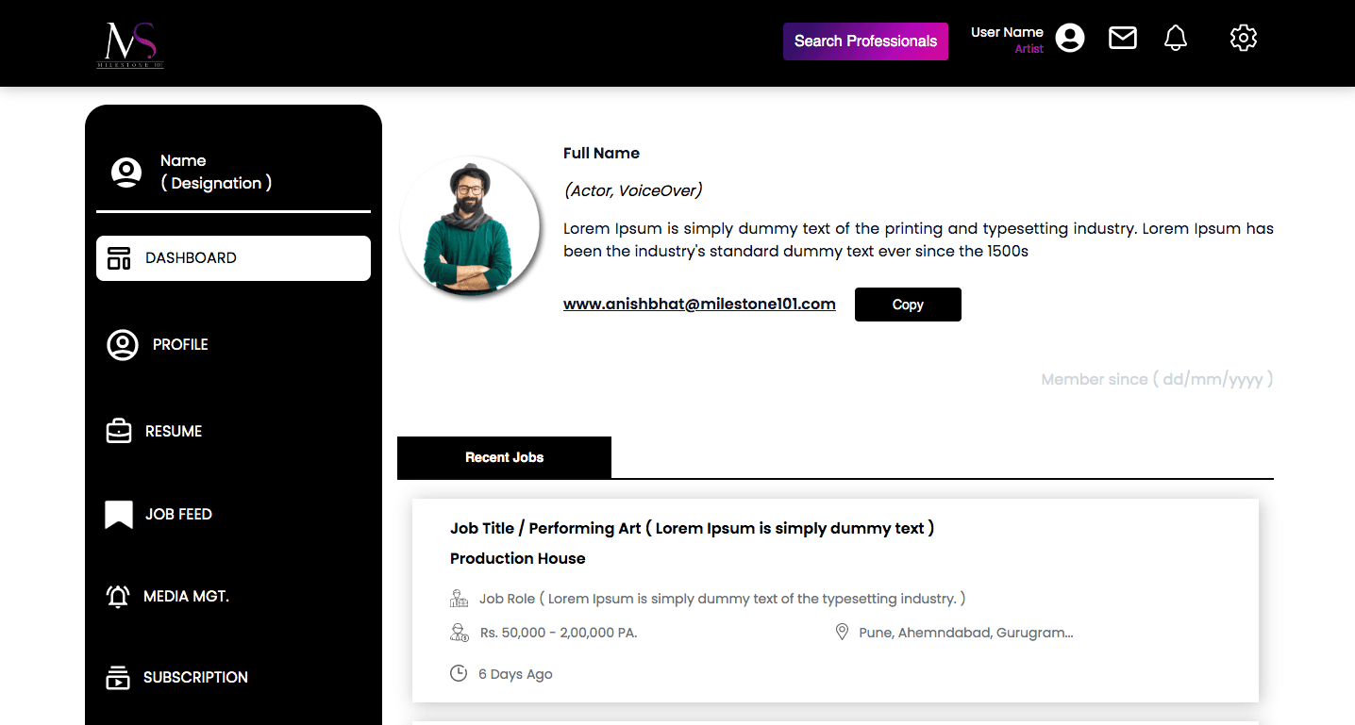
Task: Click the Milestone 101 logo
Action: pyautogui.click(x=130, y=43)
